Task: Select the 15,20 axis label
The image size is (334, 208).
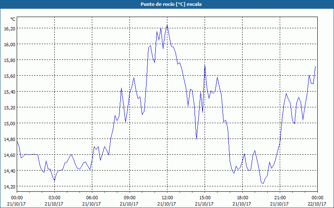Action: click(10, 107)
